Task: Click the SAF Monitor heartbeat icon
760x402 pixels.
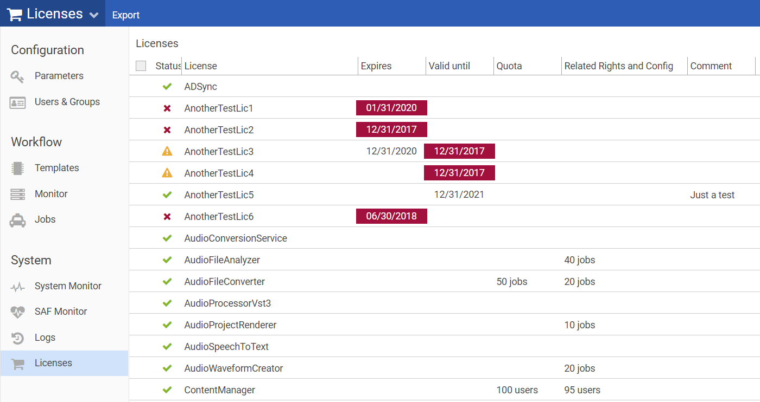Action: (17, 312)
